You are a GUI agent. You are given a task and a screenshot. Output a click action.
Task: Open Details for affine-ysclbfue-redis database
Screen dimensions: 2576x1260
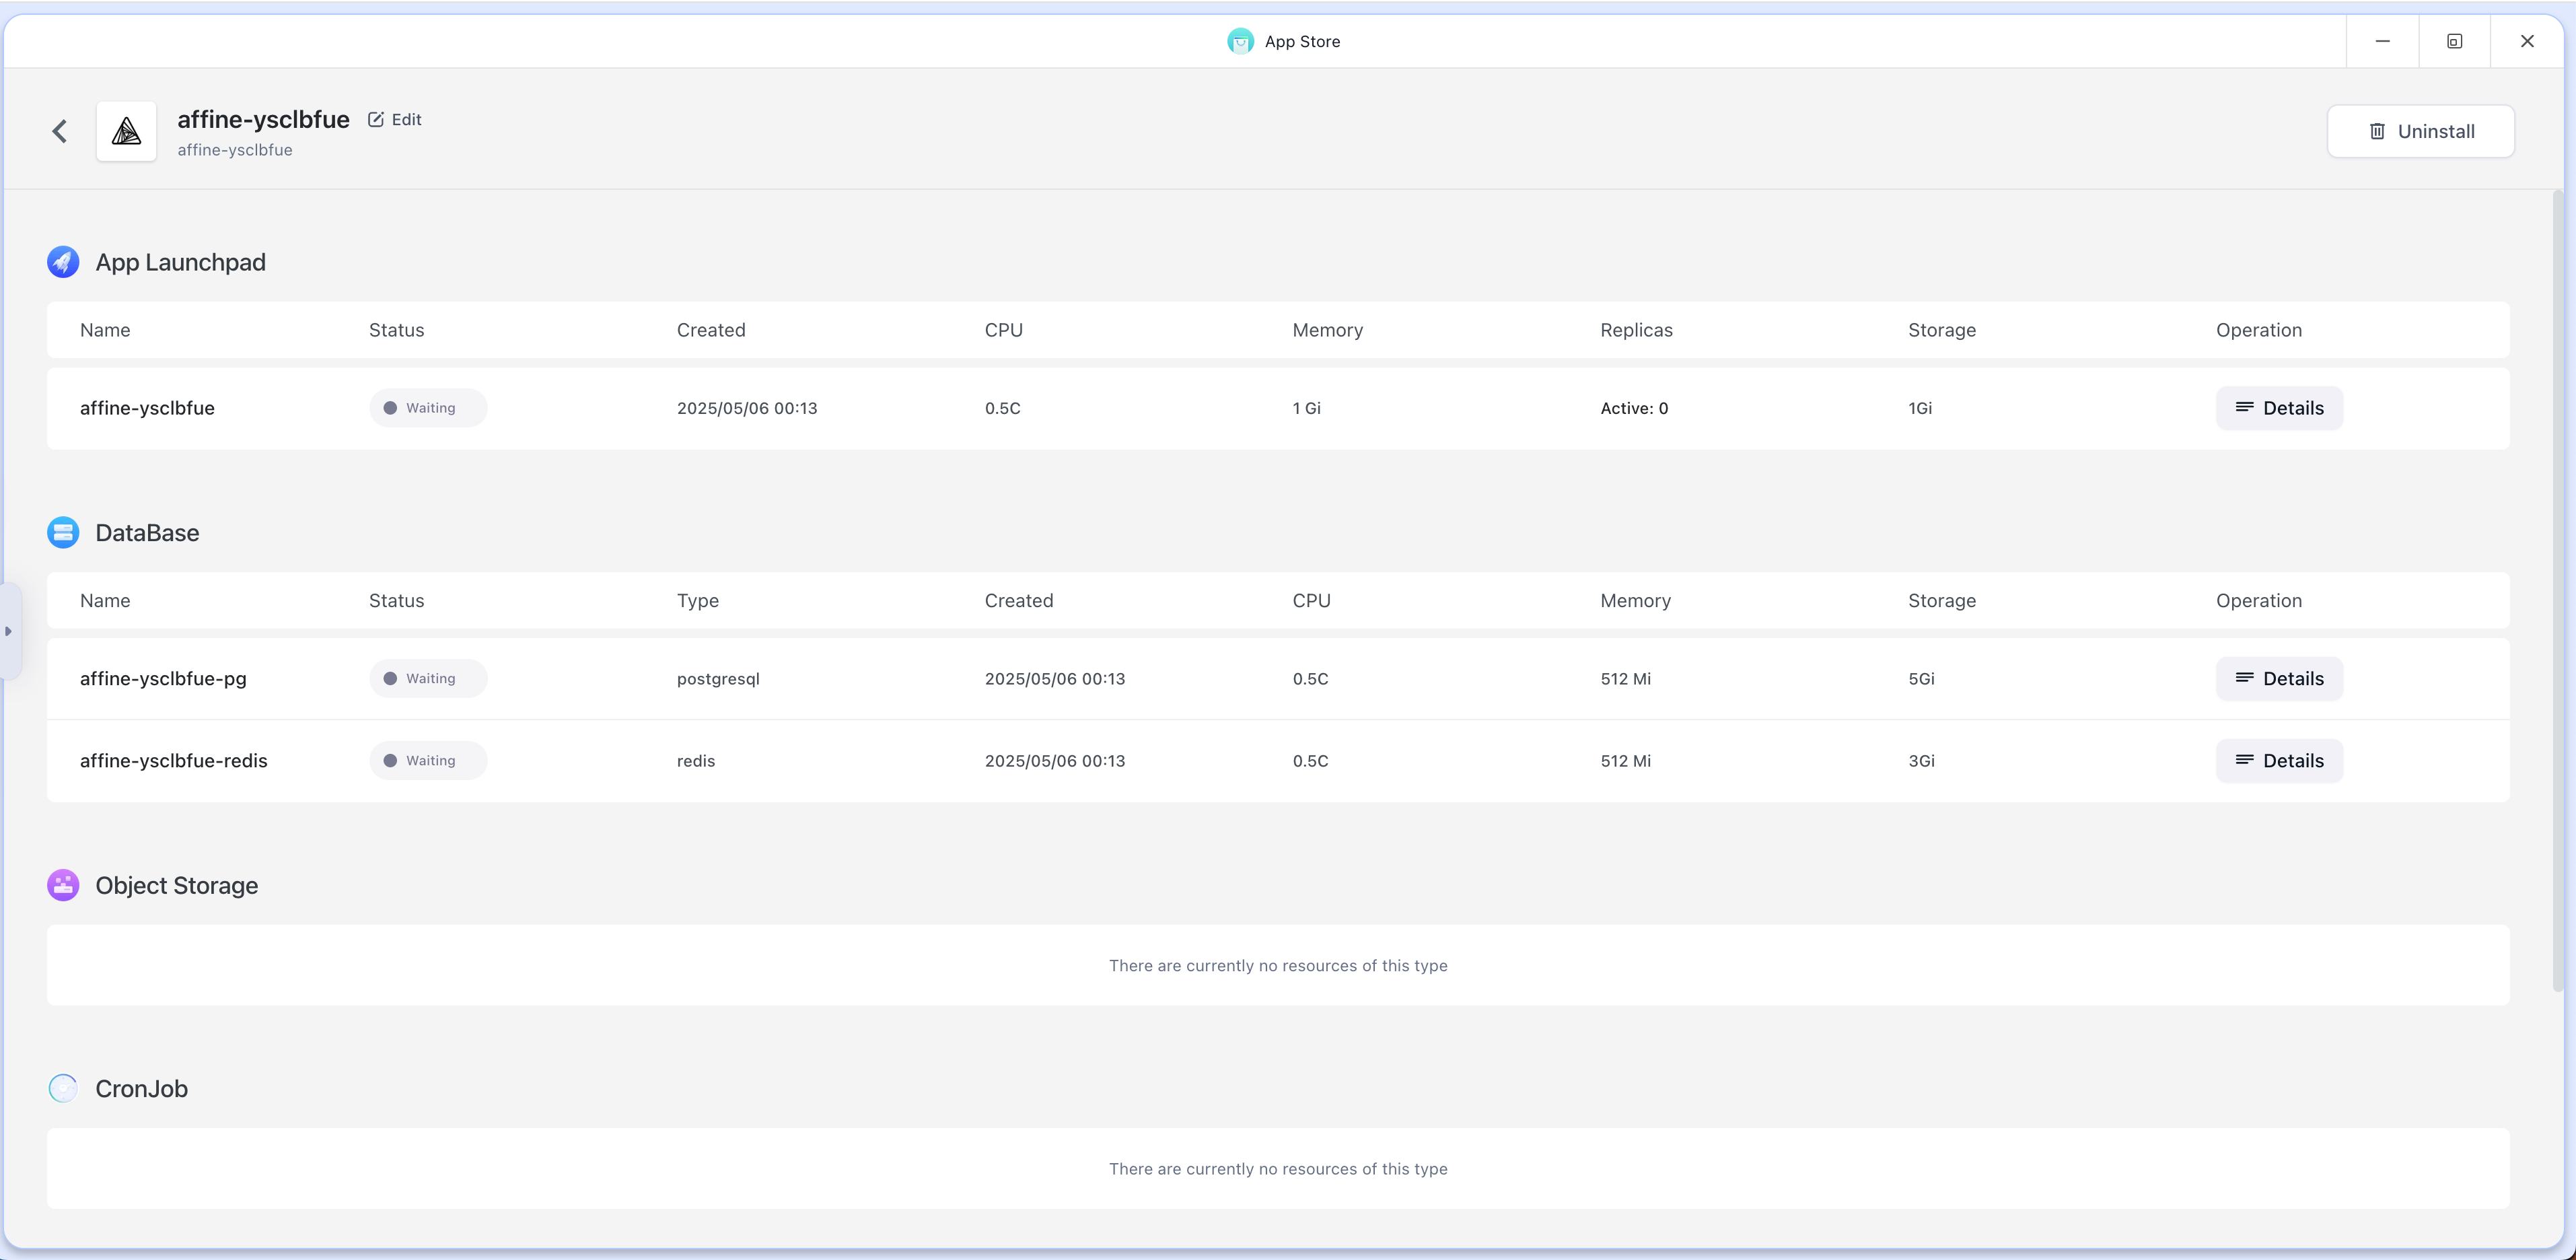[x=2279, y=760]
